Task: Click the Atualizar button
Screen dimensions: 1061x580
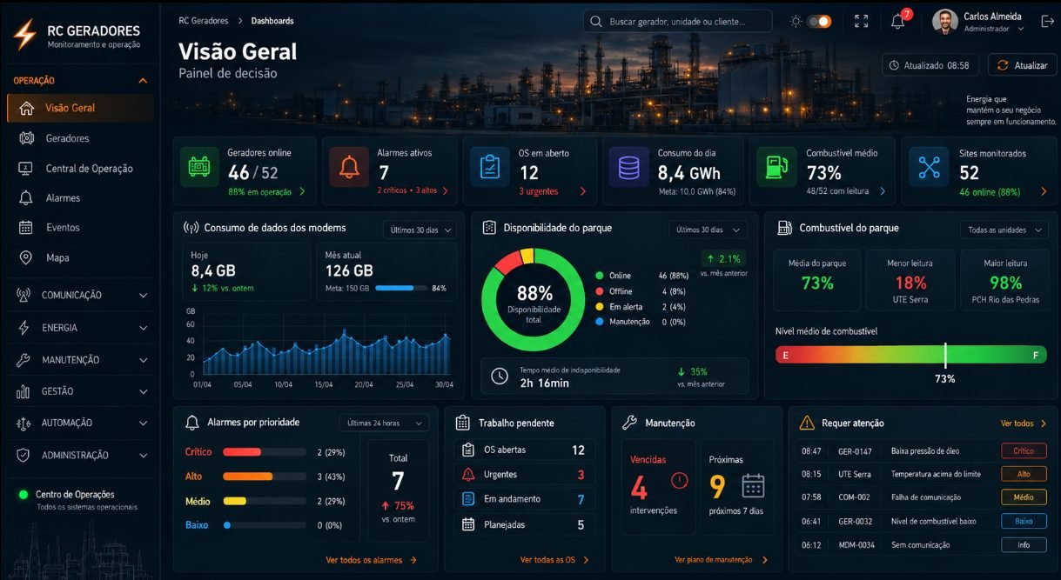Action: click(x=1022, y=65)
